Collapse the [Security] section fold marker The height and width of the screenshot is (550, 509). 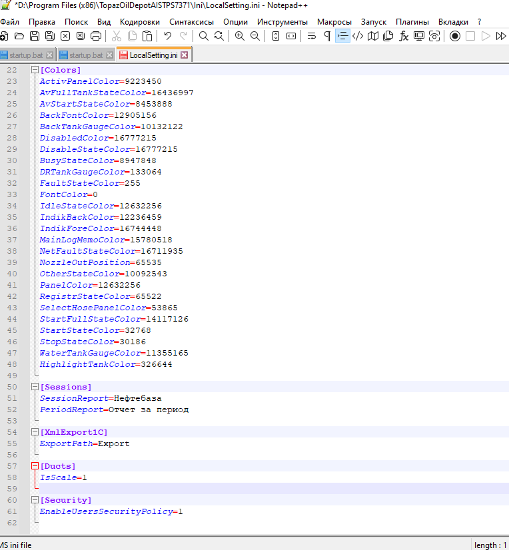[35, 500]
